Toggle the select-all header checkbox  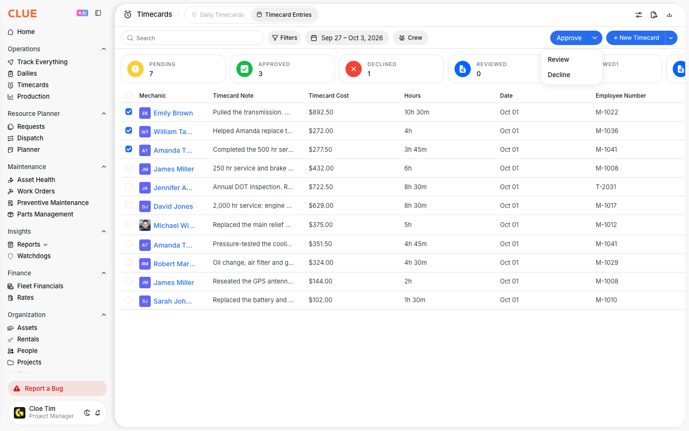(x=129, y=95)
